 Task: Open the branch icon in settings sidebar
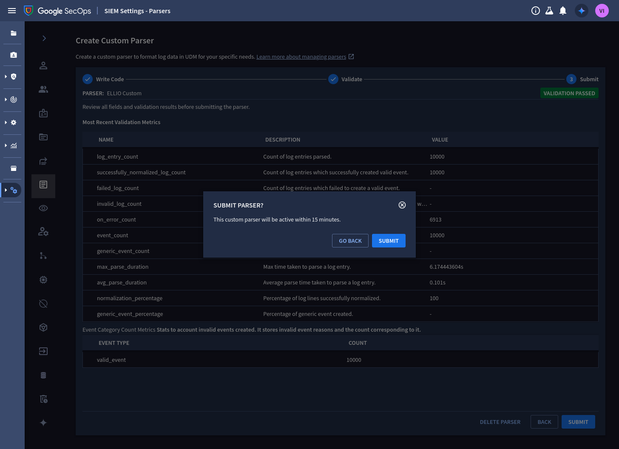pos(43,256)
